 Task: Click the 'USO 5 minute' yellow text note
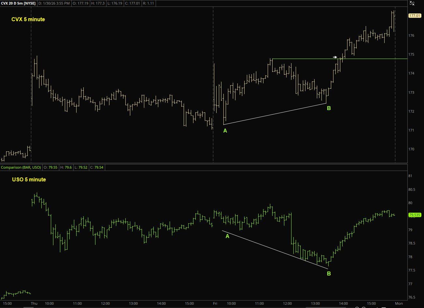click(29, 180)
